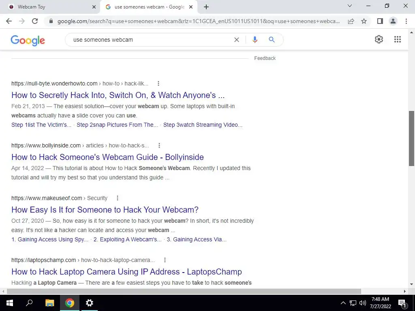Open Chrome three-dot menu
The width and height of the screenshot is (415, 311).
[x=406, y=21]
